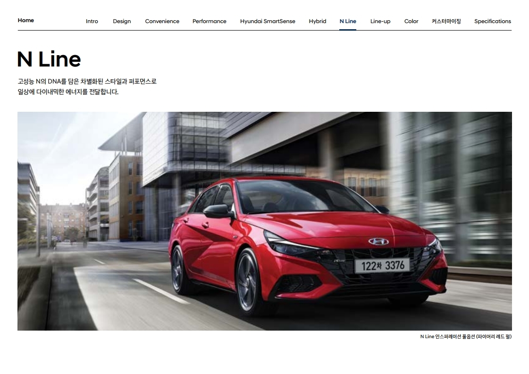Switch to the Convenience tab
The image size is (529, 374).
point(162,21)
